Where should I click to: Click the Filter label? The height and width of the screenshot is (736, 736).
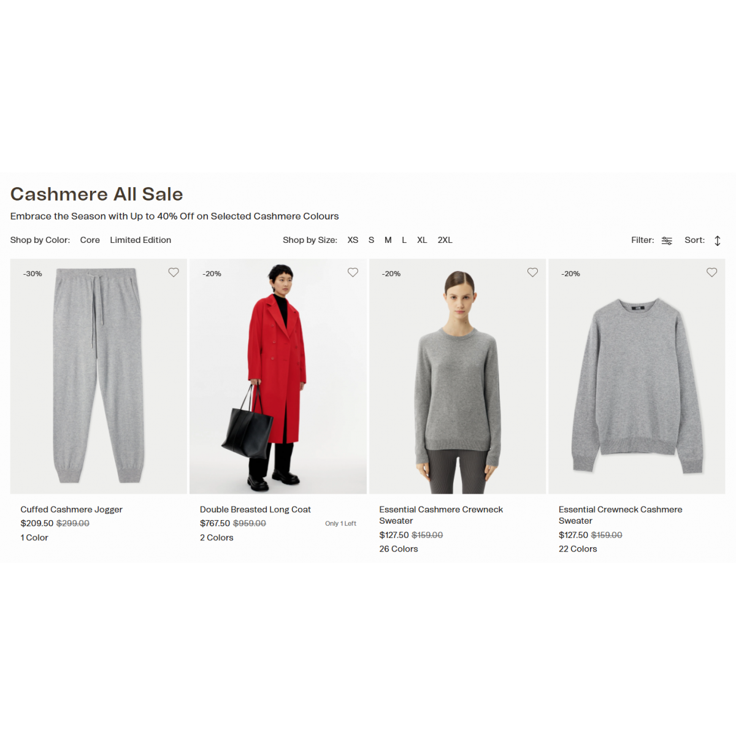[x=642, y=240]
